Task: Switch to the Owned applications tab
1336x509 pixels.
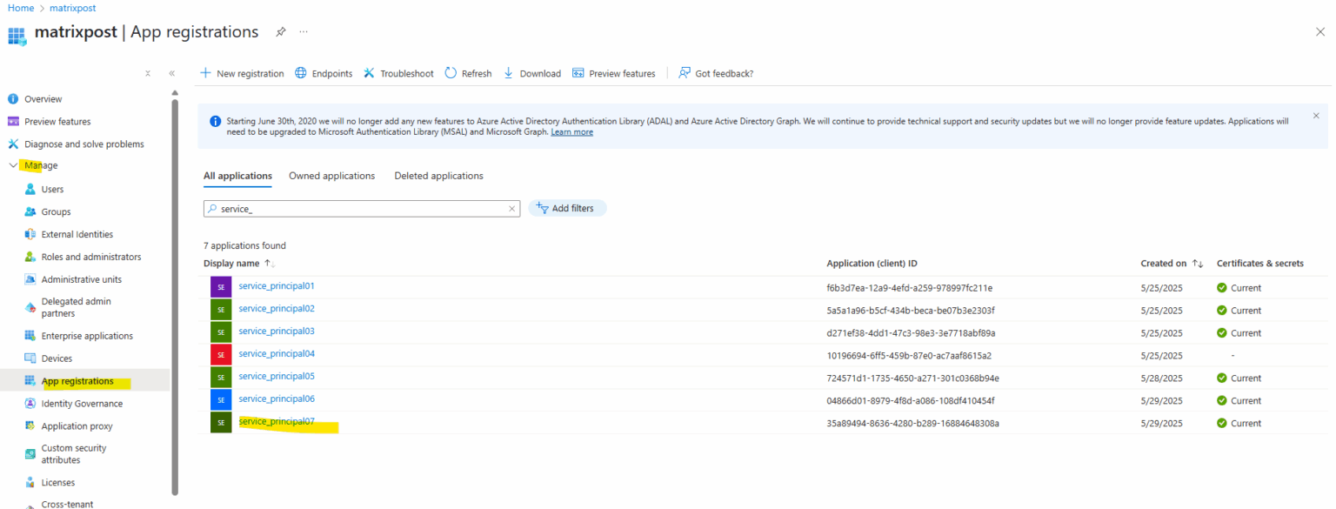Action: coord(331,176)
